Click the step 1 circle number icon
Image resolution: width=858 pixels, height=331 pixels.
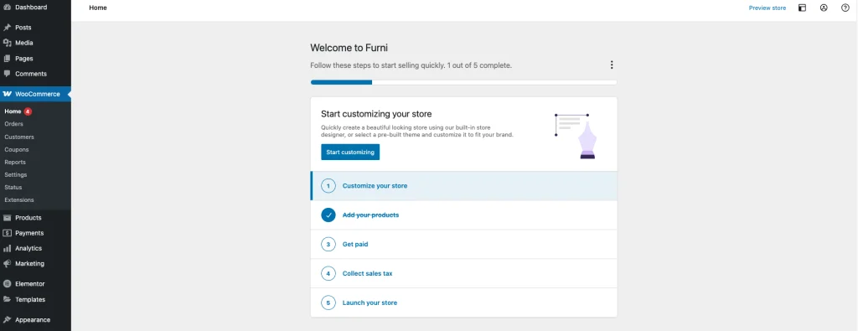[x=328, y=186]
